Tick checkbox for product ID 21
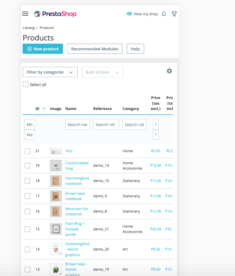Image resolution: width=235 pixels, height=276 pixels. click(27, 151)
